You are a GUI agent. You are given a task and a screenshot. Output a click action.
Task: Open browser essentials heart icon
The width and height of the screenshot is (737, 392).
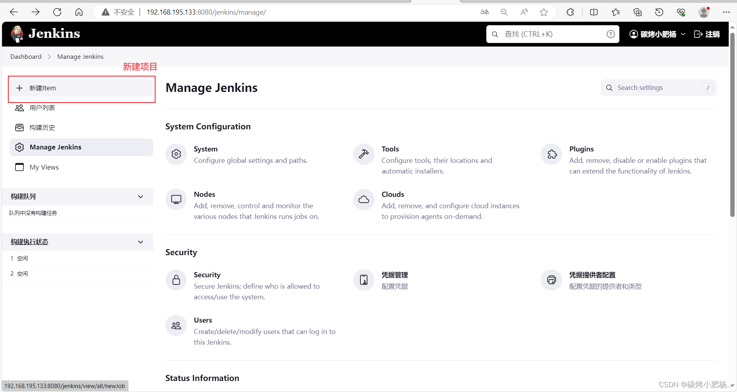(681, 12)
